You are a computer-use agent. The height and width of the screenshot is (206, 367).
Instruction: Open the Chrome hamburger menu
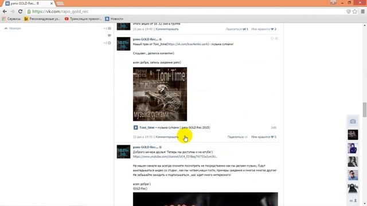click(x=363, y=11)
